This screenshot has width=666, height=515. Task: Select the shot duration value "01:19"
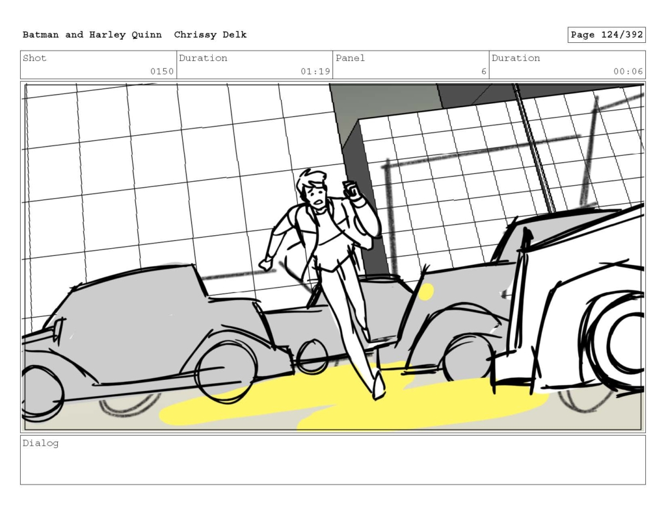[x=315, y=71]
